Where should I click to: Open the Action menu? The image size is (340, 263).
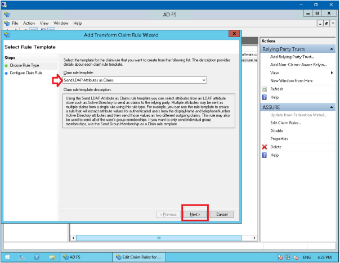pos(29,23)
